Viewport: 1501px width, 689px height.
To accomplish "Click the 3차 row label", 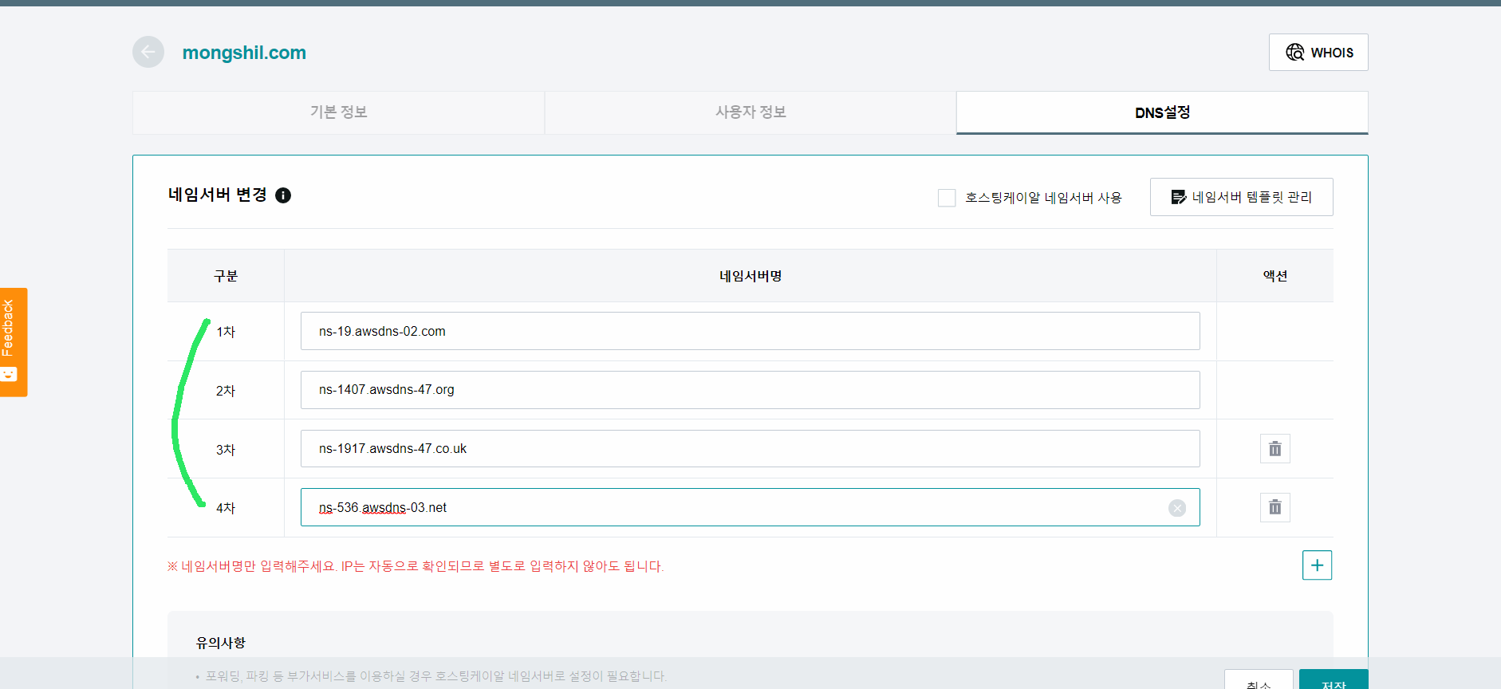I will [226, 450].
